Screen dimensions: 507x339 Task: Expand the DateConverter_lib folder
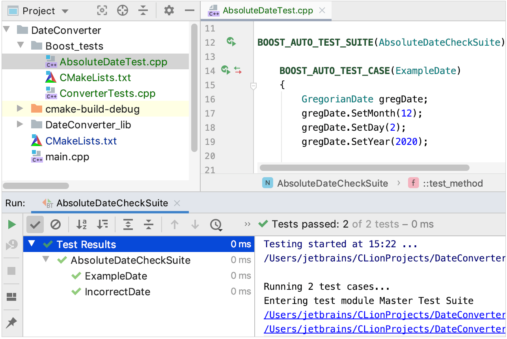20,125
